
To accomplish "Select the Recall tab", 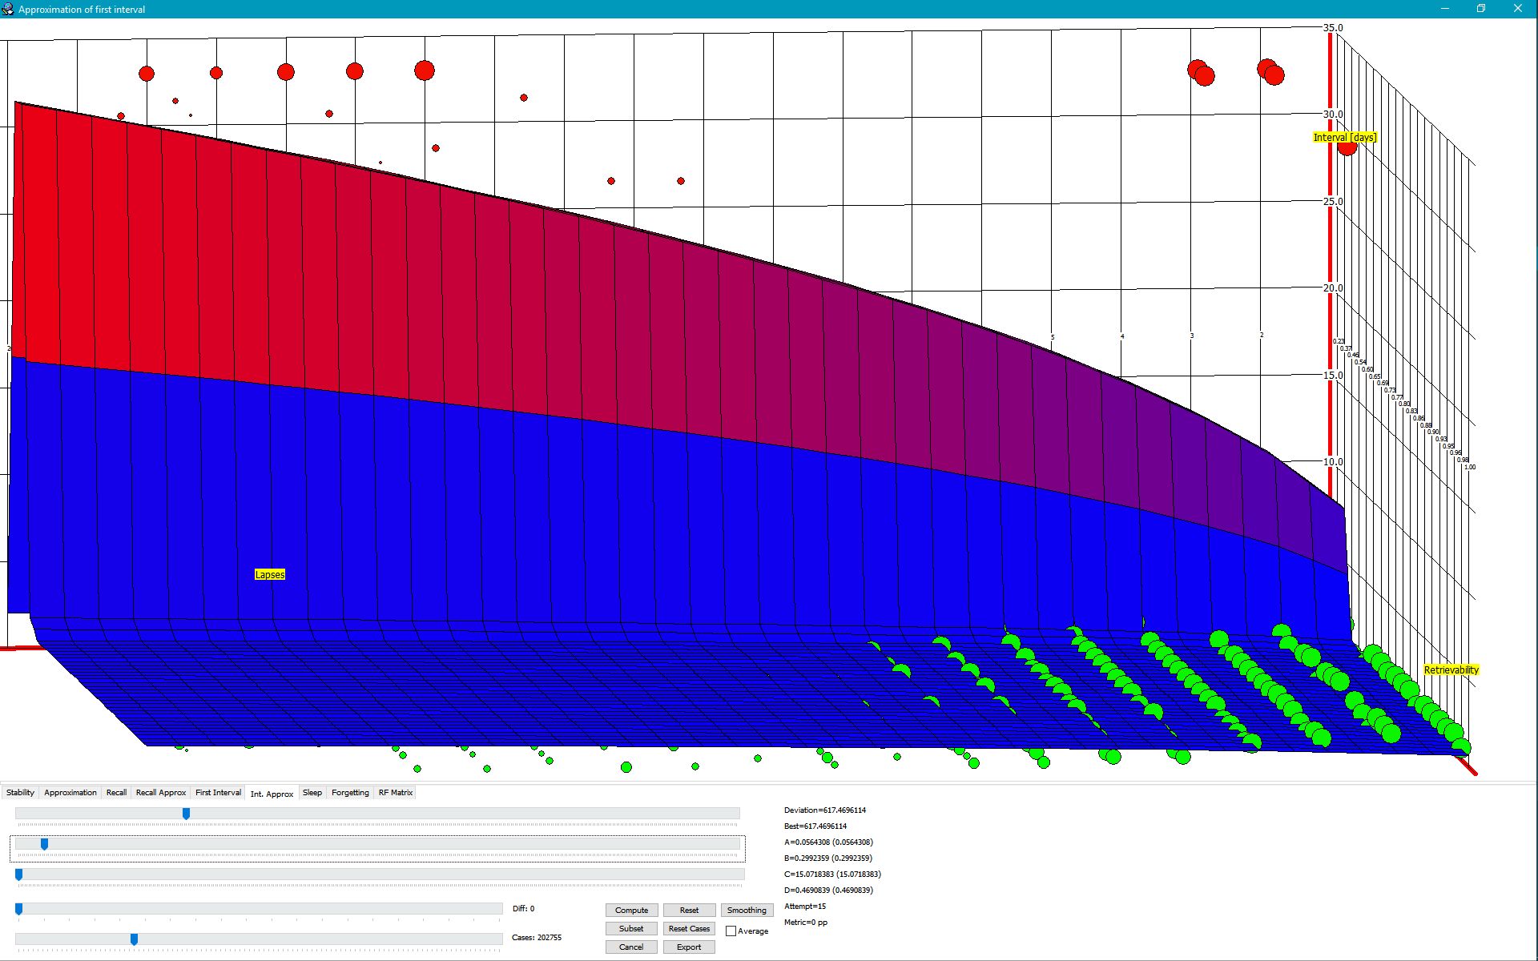I will point(116,793).
